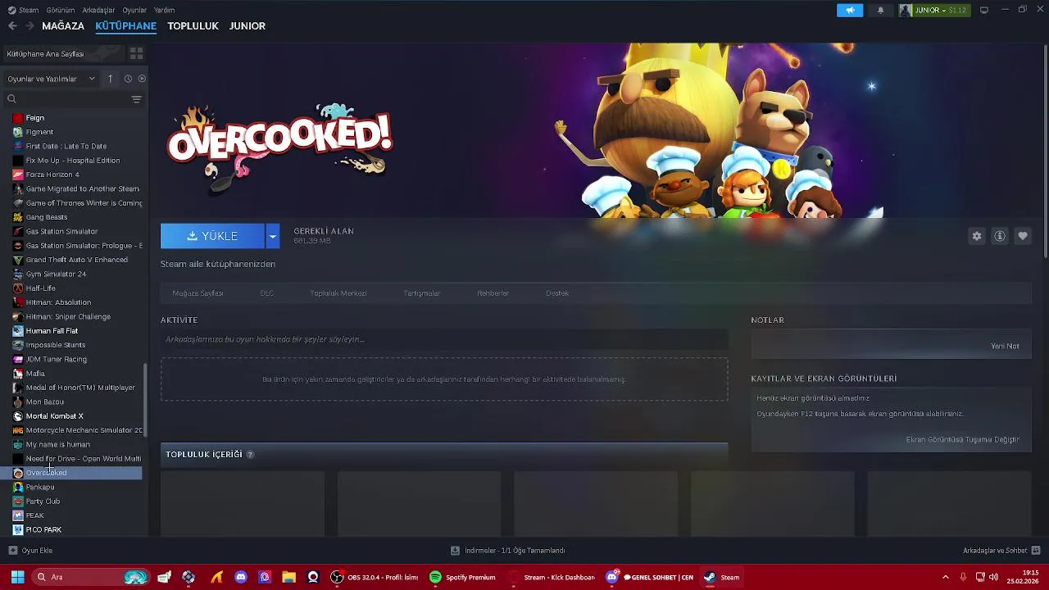Open İndirmeler downloads status

(508, 551)
